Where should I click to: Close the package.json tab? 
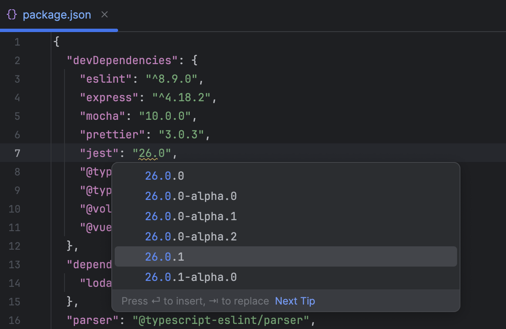[104, 14]
